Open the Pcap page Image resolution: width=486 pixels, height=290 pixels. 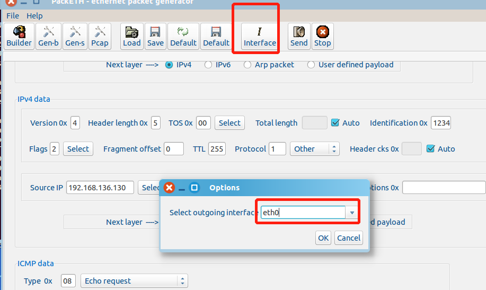click(x=100, y=36)
